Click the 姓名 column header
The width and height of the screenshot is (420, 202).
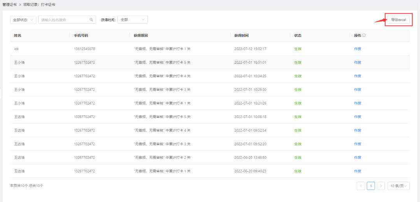(x=17, y=35)
